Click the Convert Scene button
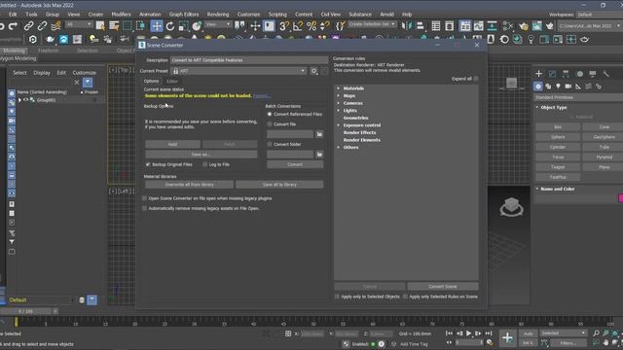The height and width of the screenshot is (350, 623). [x=443, y=286]
